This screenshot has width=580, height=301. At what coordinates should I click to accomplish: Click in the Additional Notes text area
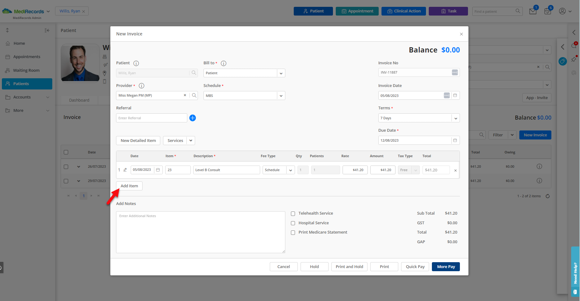click(200, 232)
